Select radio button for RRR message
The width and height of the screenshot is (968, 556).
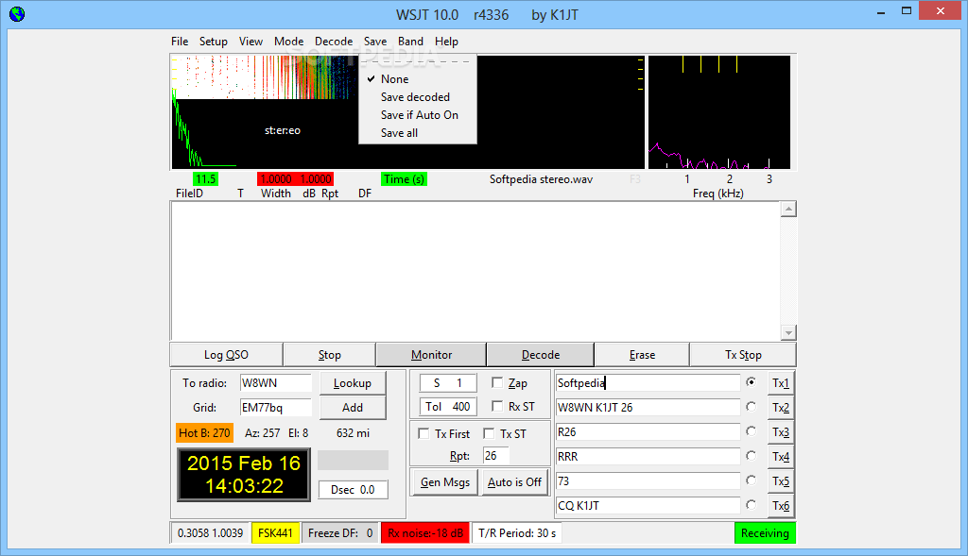coord(751,456)
